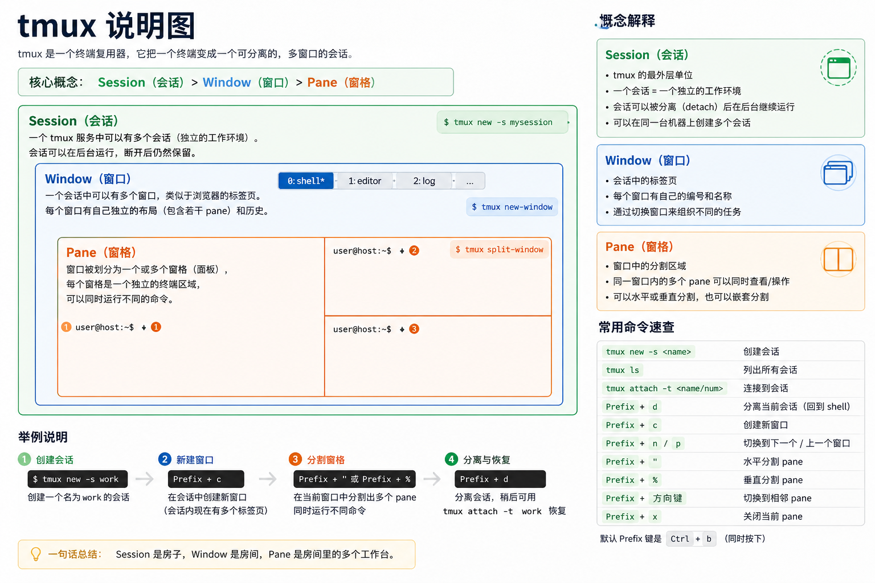Screen dimensions: 875x583
Task: Click Window（窗口）heading inside blue diagram box
Action: coord(88,179)
